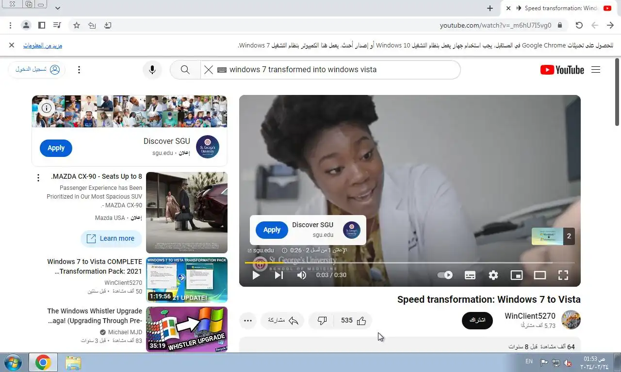Share this page from Chrome toolbar
621x372 pixels.
[92, 25]
